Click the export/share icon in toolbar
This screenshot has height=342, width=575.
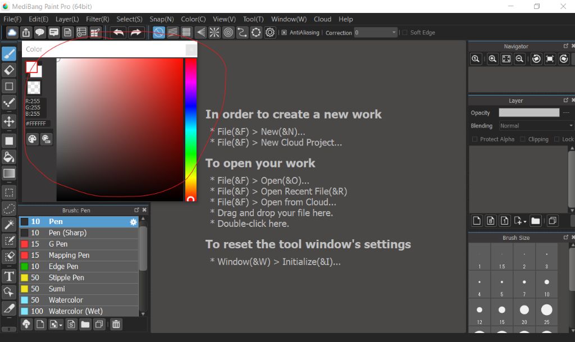click(x=26, y=32)
